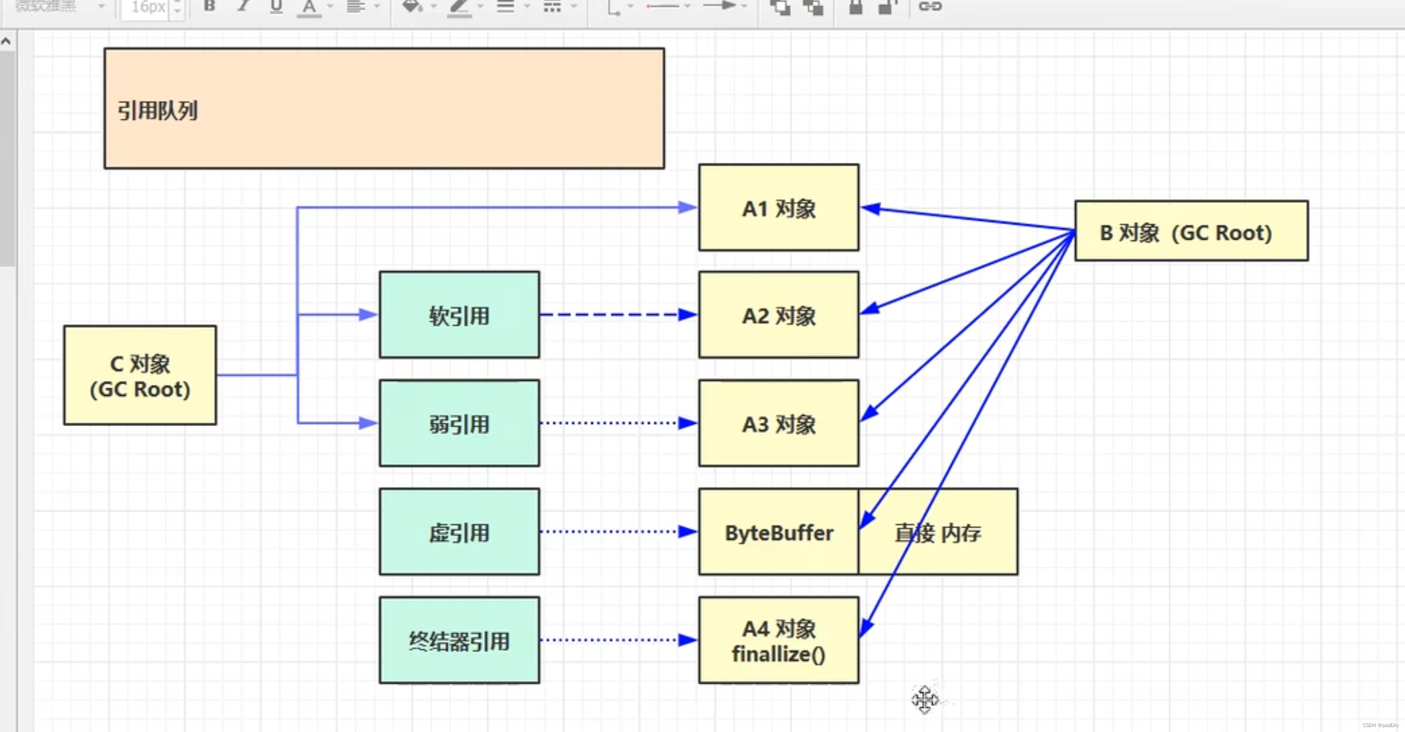Screen dimensions: 1405x732
Task: Toggle underline text formatting
Action: coord(277,7)
